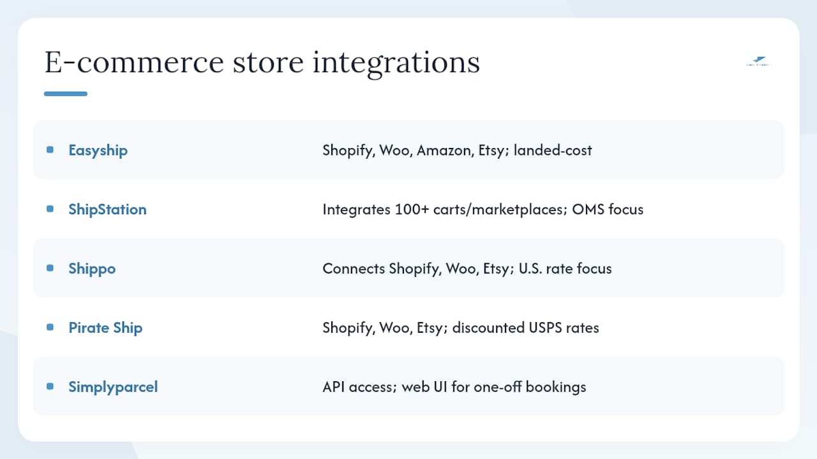
Task: Click Easyship's landed-cost description text
Action: [x=457, y=150]
